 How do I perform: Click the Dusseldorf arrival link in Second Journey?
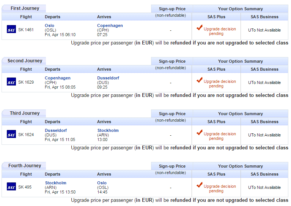[x=108, y=78]
